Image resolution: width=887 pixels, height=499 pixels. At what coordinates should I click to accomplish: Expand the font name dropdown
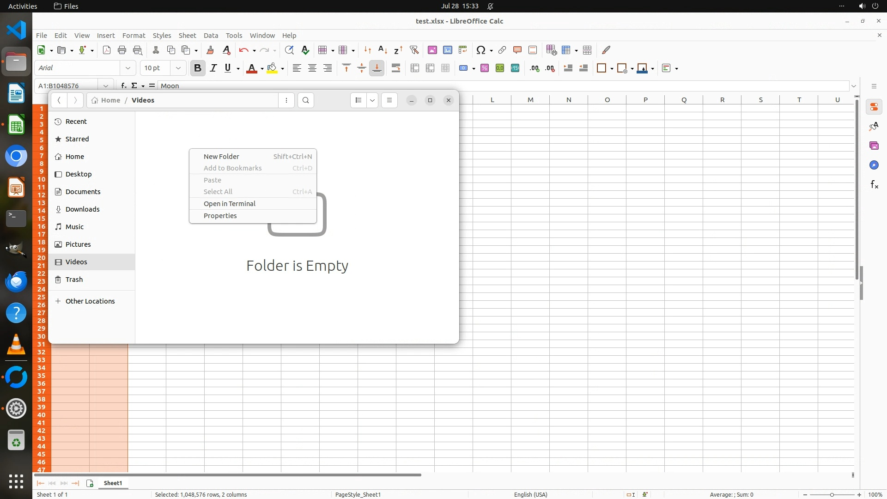pyautogui.click(x=128, y=68)
